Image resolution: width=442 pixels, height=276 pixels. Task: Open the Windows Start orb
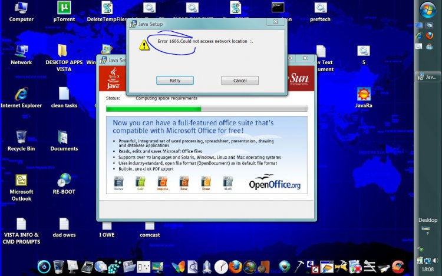pyautogui.click(x=428, y=9)
